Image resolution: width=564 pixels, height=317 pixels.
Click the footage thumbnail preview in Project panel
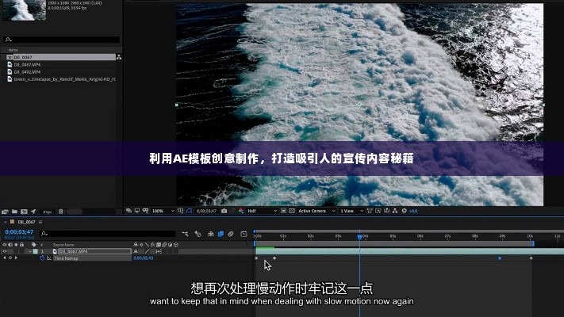24,10
